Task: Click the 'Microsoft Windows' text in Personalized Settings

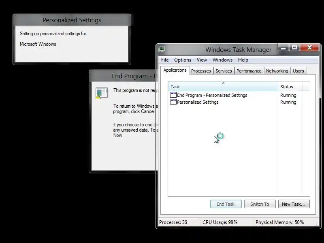Action: [38, 44]
